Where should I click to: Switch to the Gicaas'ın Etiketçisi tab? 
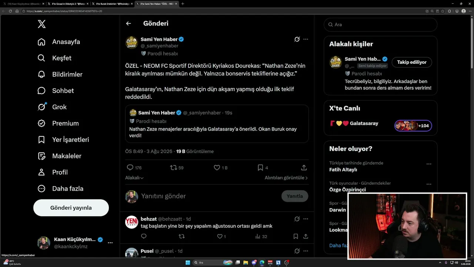[68, 4]
